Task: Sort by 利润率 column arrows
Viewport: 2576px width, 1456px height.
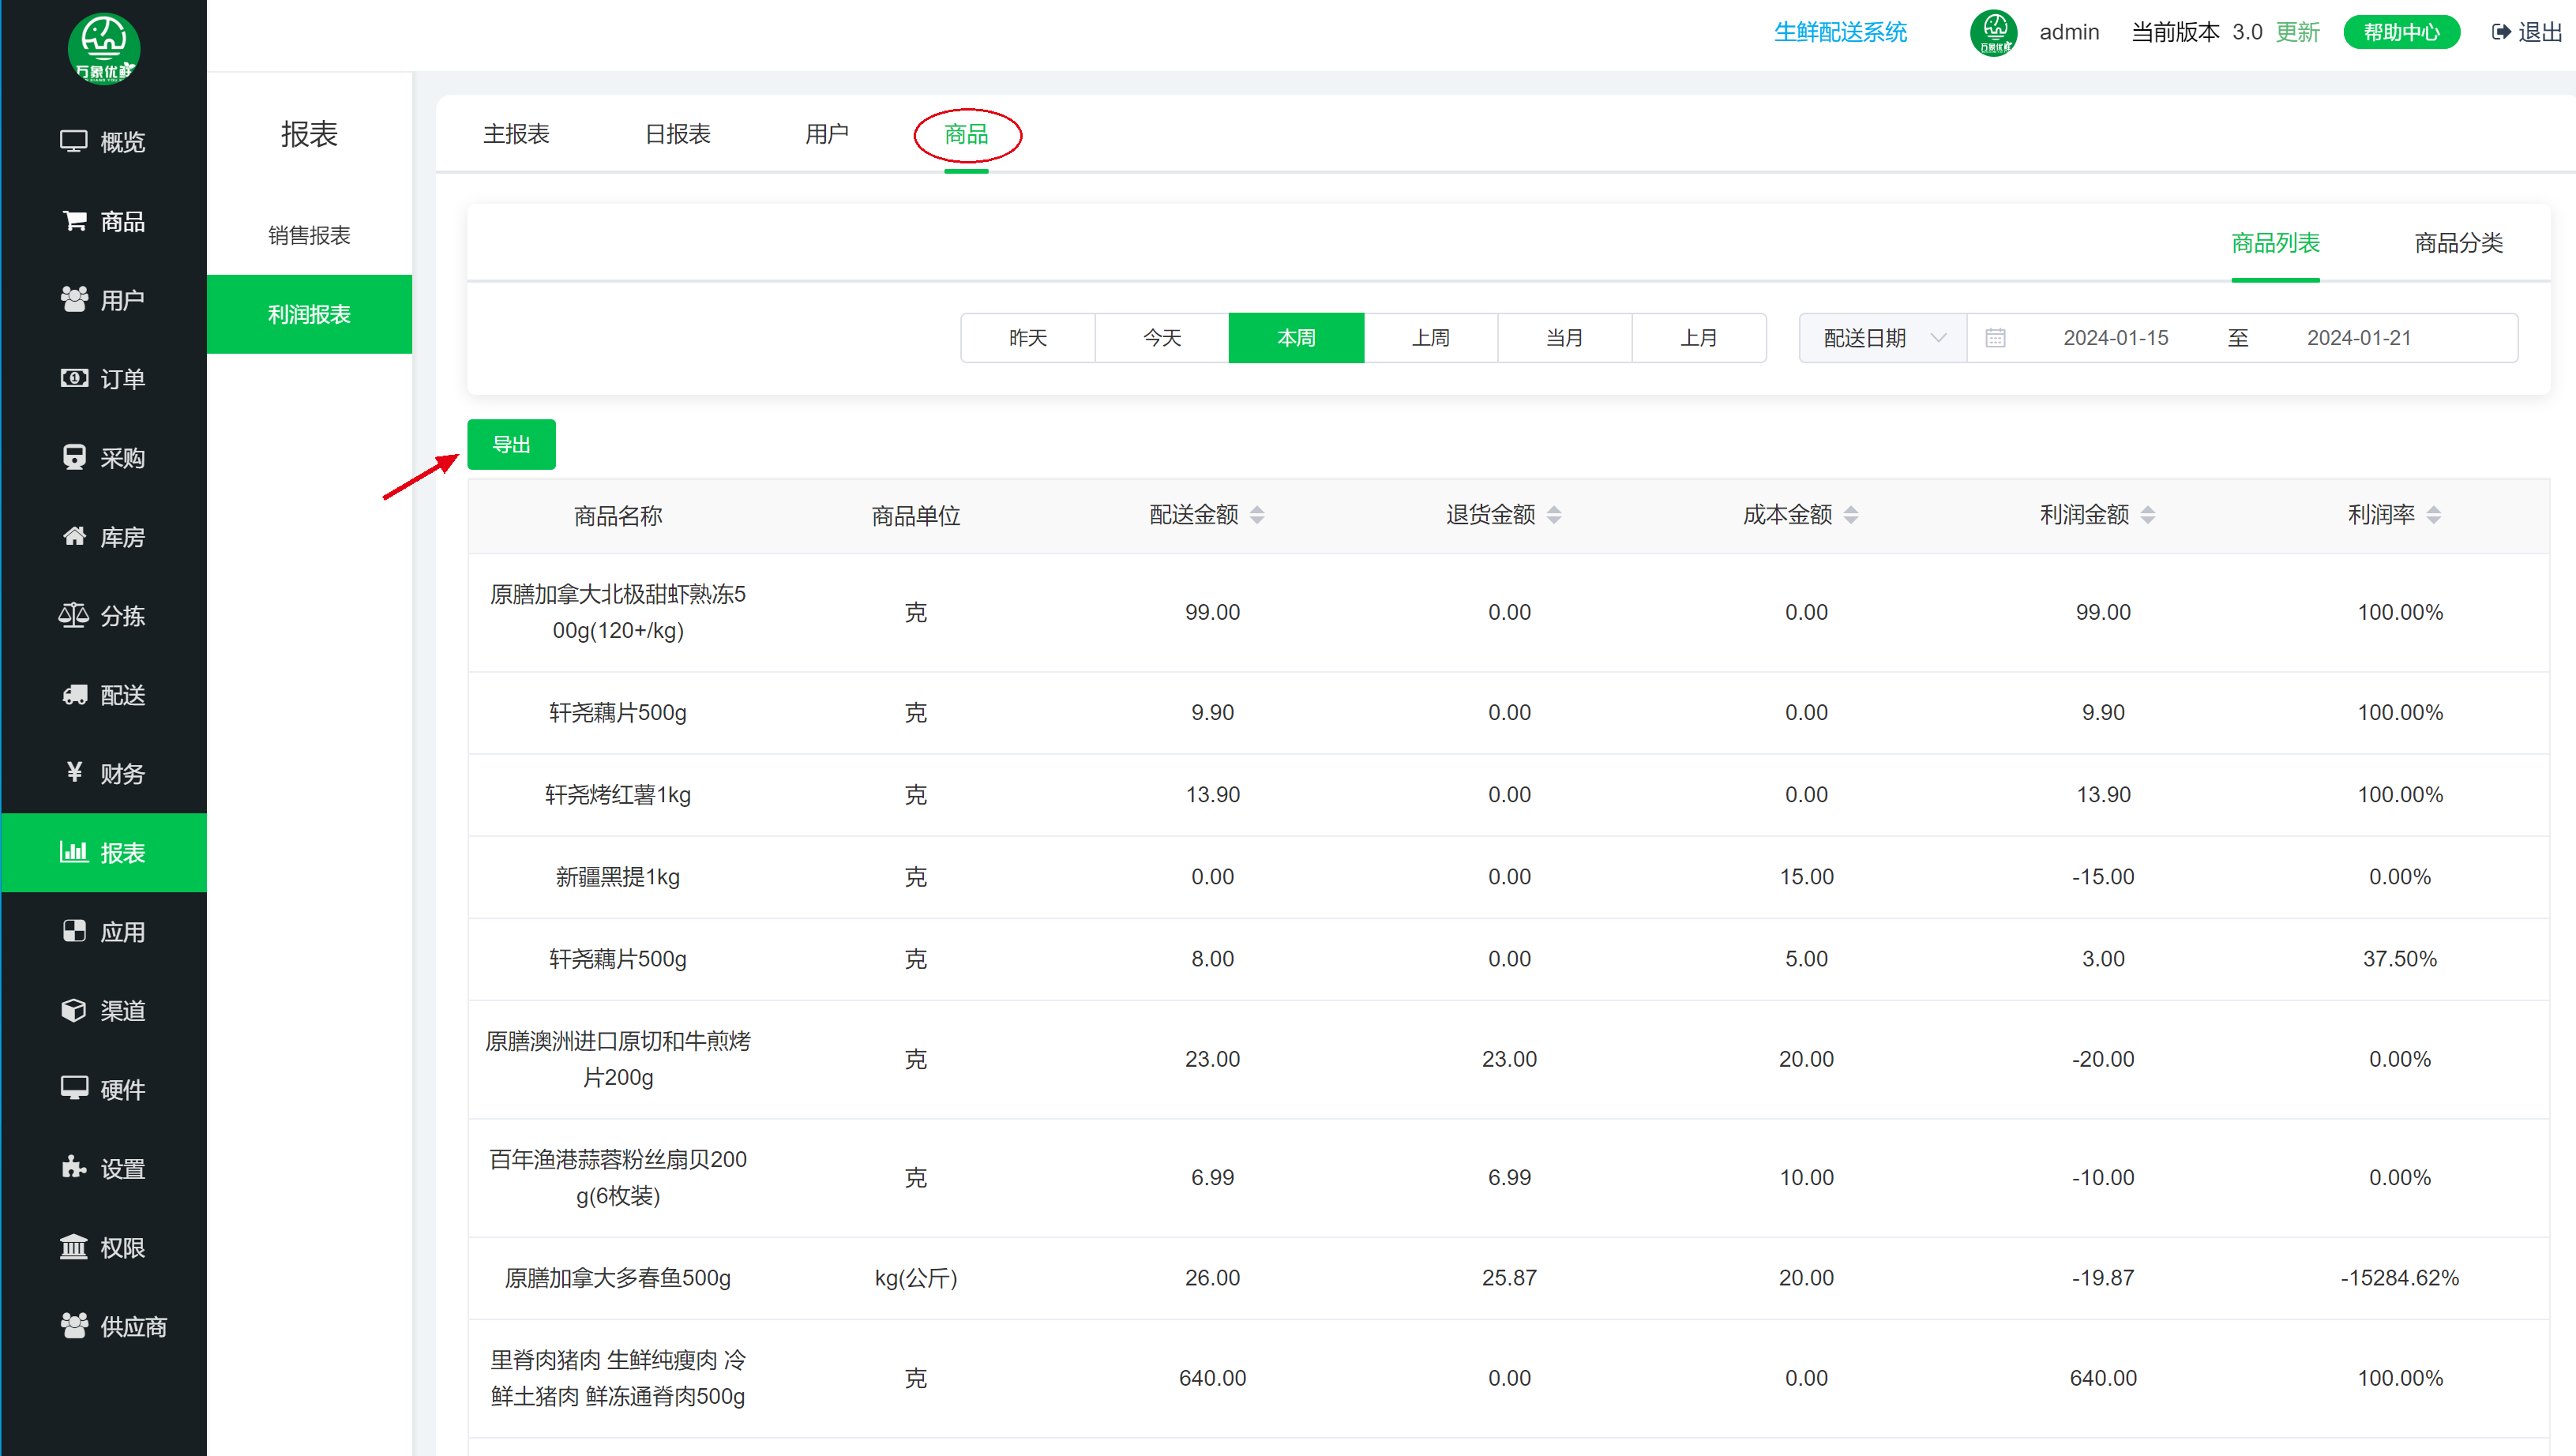Action: [2434, 515]
